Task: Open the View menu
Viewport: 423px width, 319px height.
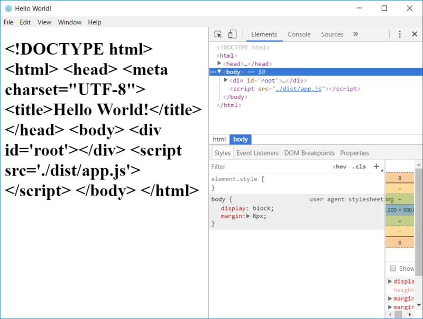Action: click(x=44, y=22)
